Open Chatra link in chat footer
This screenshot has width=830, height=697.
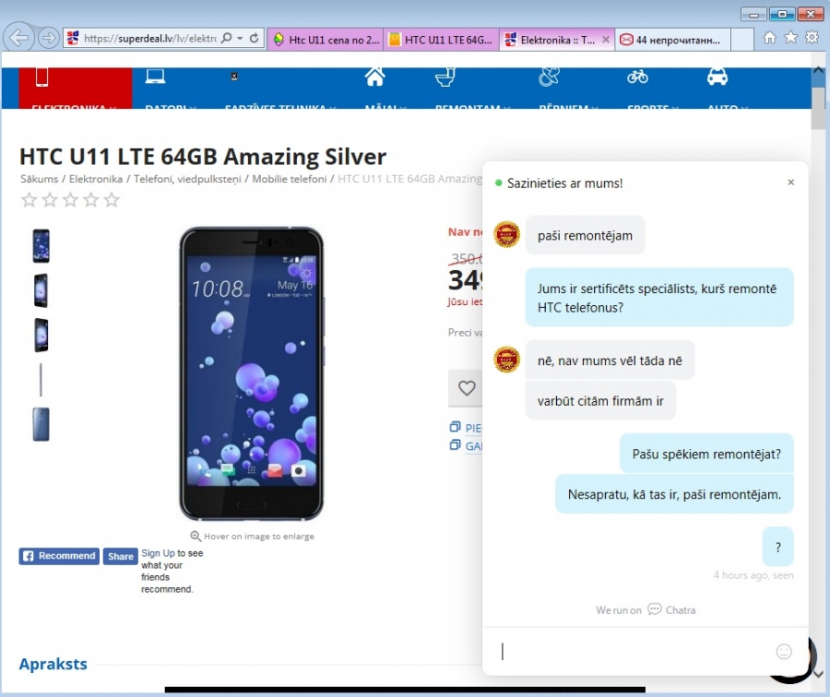tap(672, 609)
